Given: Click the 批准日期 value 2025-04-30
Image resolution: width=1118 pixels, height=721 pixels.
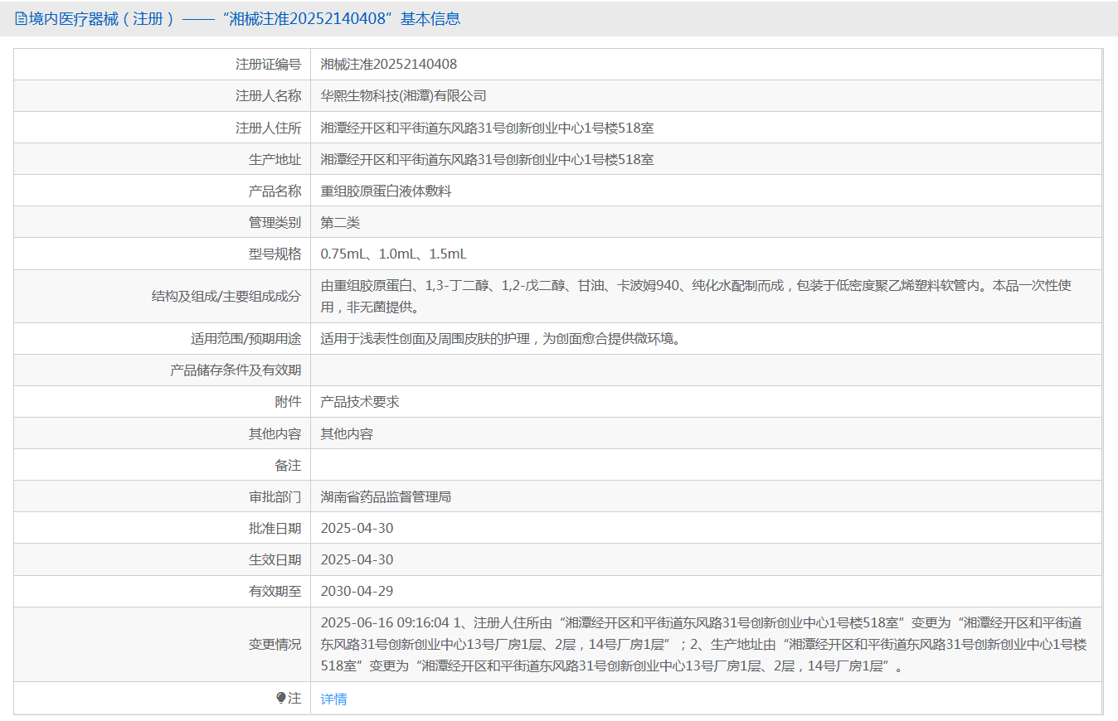Looking at the screenshot, I should click(357, 528).
